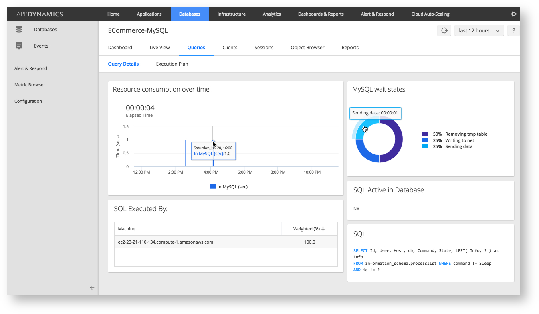539x314 pixels.
Task: Click the AppDynamics logo
Action: tap(39, 14)
